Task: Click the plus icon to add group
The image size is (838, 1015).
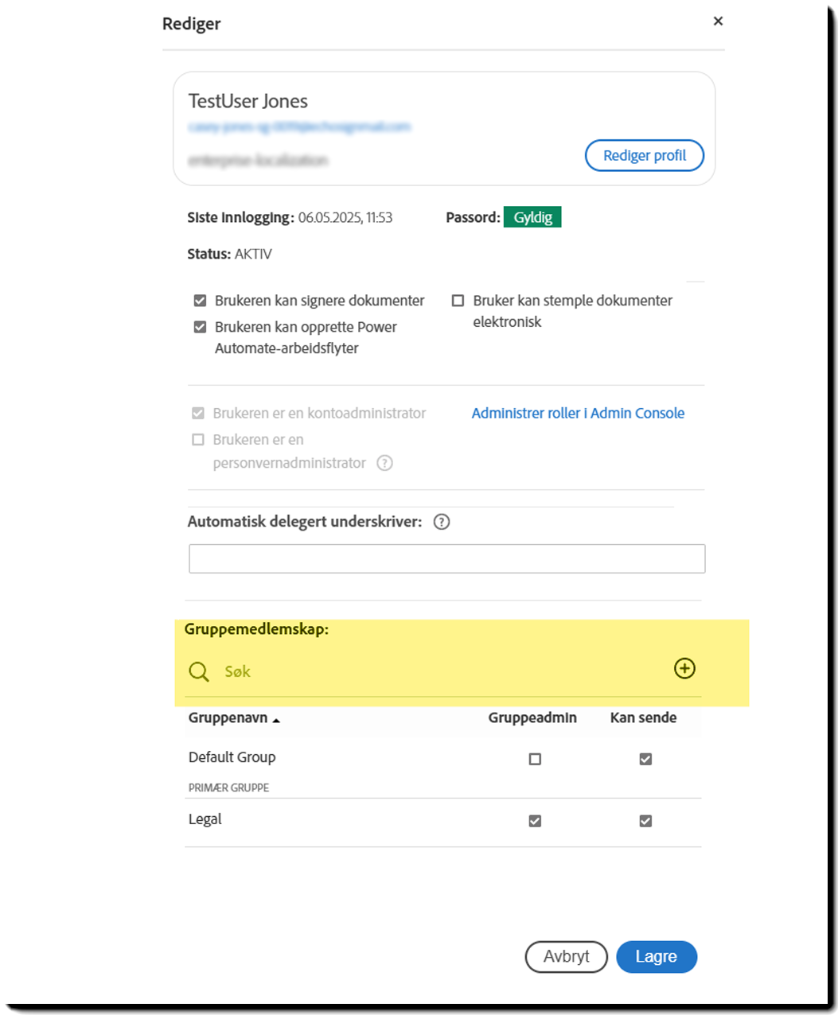Action: (x=684, y=668)
